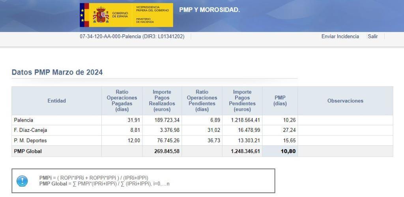Click the PMP Global value 10,80

pyautogui.click(x=288, y=151)
